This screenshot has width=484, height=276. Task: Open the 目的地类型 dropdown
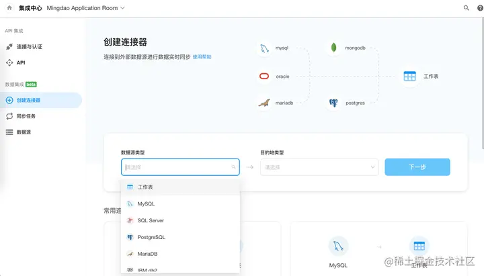319,167
